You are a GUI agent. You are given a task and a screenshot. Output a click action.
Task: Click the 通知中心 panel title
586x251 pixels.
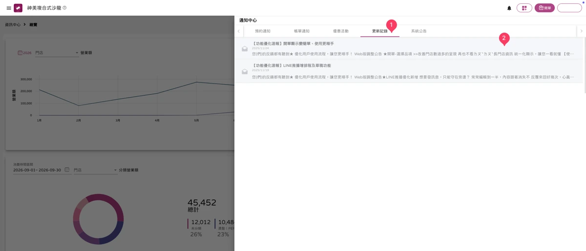tap(248, 21)
